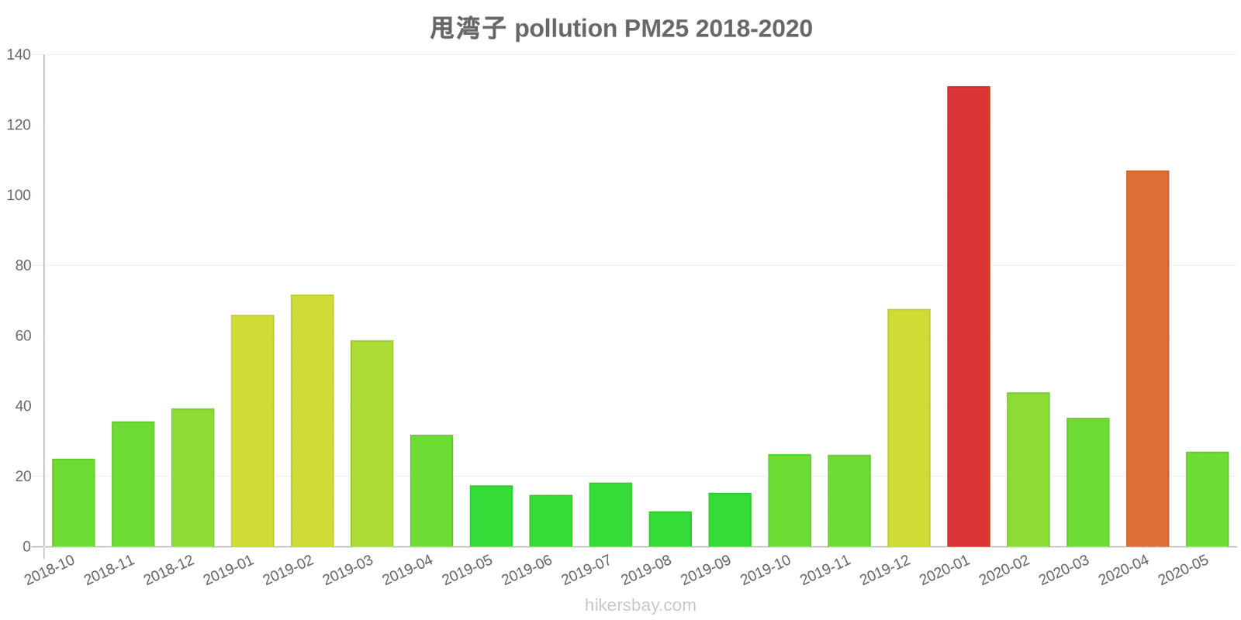This screenshot has height=620, width=1241.
Task: Click the 2018-11 bar
Action: (133, 484)
